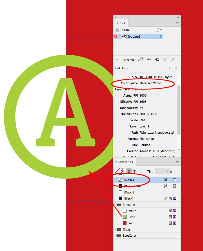Show the previous link info arrow
The width and height of the screenshot is (203, 251).
point(169,68)
